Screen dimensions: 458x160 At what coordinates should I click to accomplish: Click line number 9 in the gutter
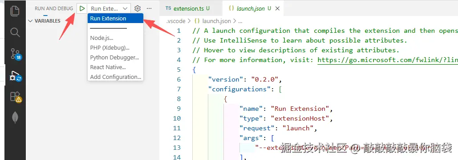179,109
